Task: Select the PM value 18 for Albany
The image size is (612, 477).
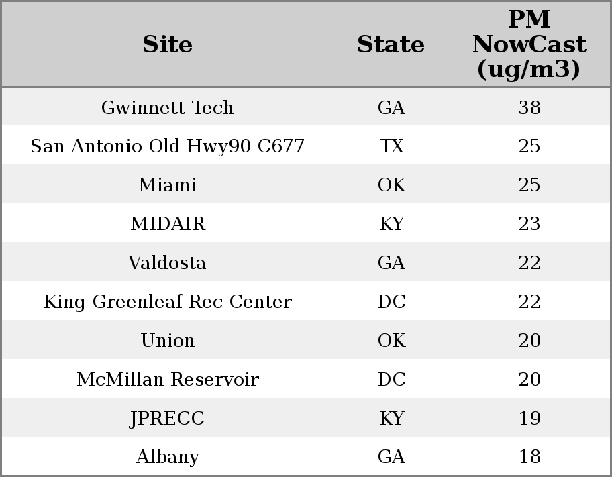Action: point(529,457)
